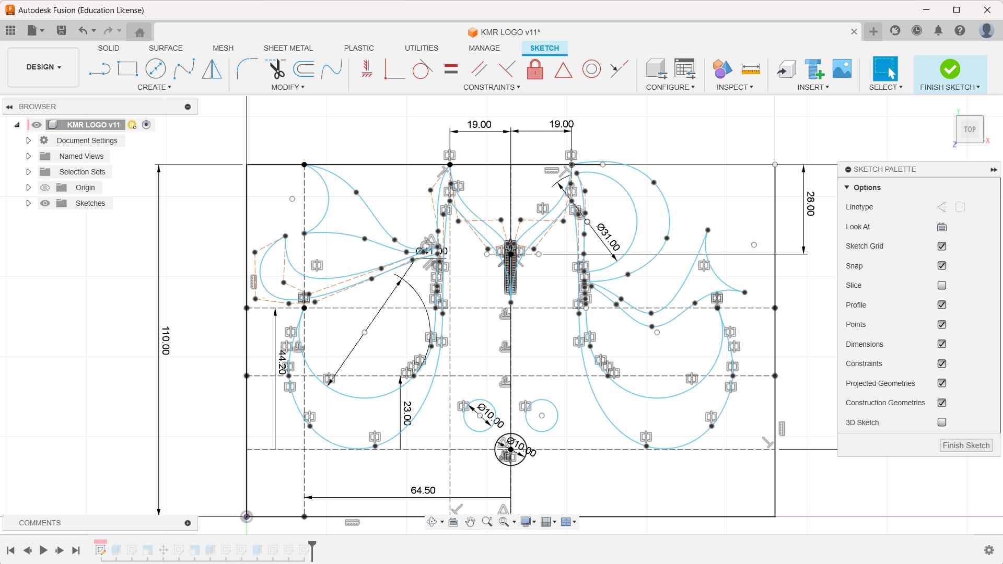Viewport: 1003px width, 564px height.
Task: Apply the Concentric constraint tool
Action: coord(591,69)
